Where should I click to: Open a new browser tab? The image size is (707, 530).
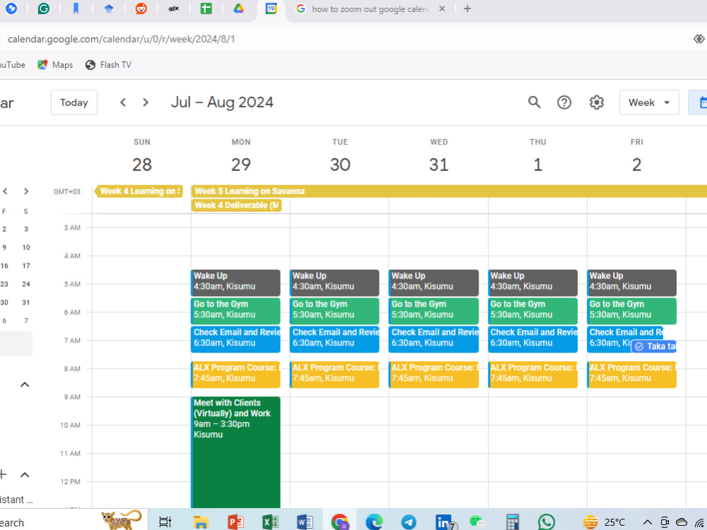tap(467, 8)
